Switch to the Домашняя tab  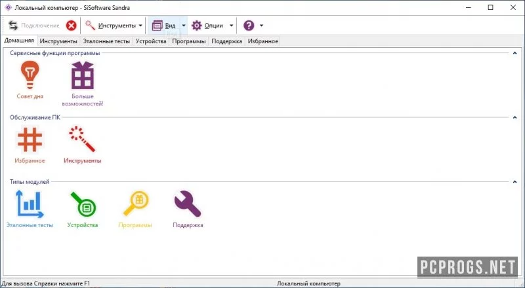point(19,41)
